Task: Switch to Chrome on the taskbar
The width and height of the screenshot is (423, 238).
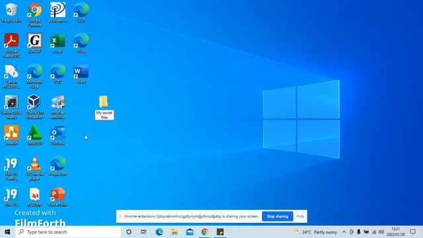Action: pos(205,232)
